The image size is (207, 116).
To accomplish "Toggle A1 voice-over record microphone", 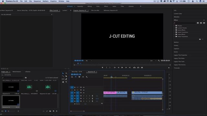I will click(93, 96).
